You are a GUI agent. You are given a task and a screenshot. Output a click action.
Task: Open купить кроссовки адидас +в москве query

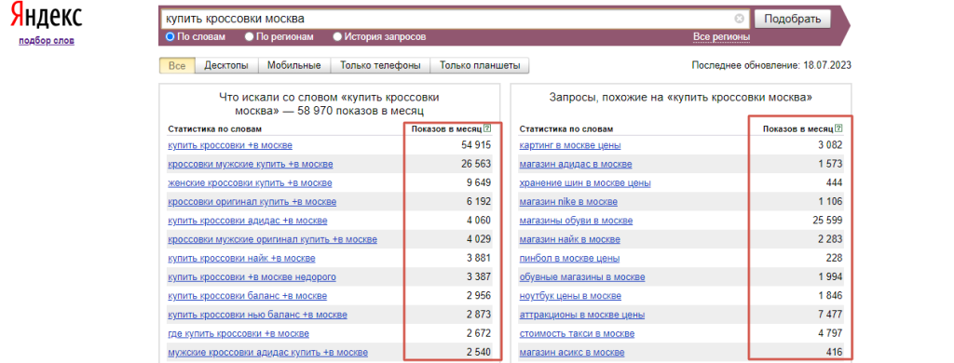pos(248,221)
